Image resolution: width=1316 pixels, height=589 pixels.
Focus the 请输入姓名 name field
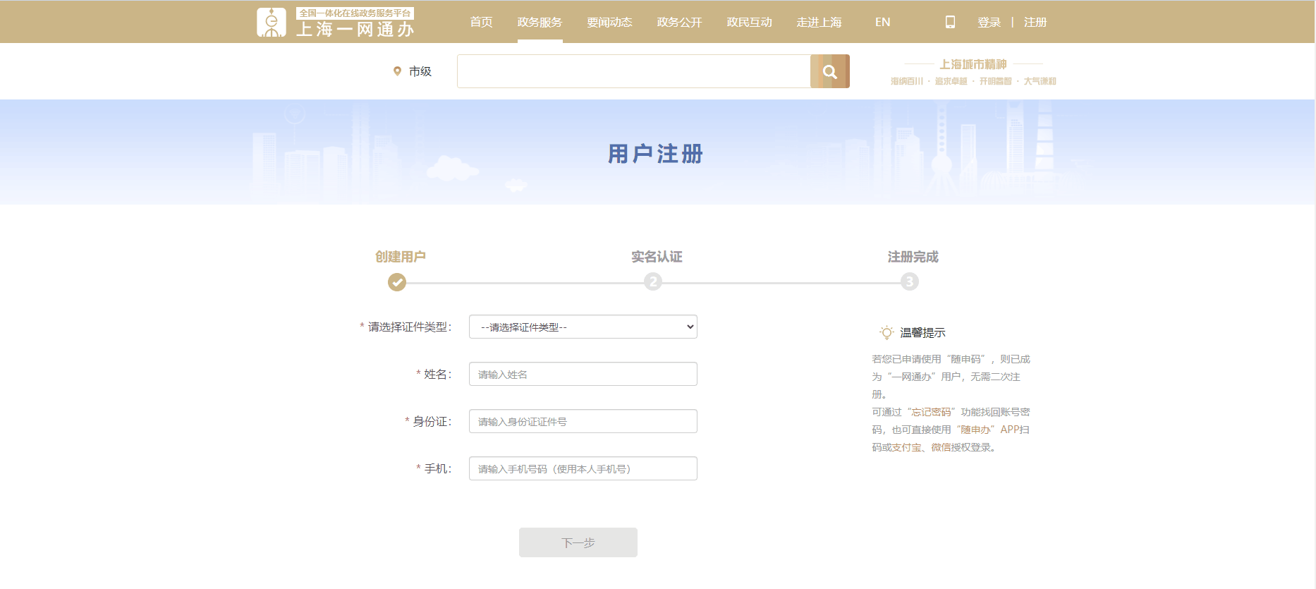pos(583,374)
